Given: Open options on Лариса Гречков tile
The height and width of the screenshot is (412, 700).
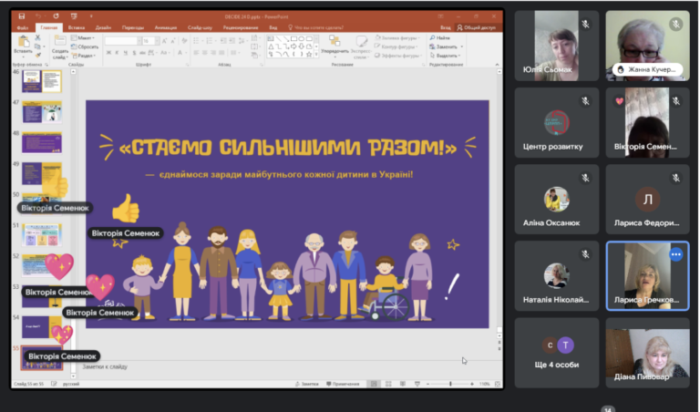Looking at the screenshot, I should [x=676, y=254].
